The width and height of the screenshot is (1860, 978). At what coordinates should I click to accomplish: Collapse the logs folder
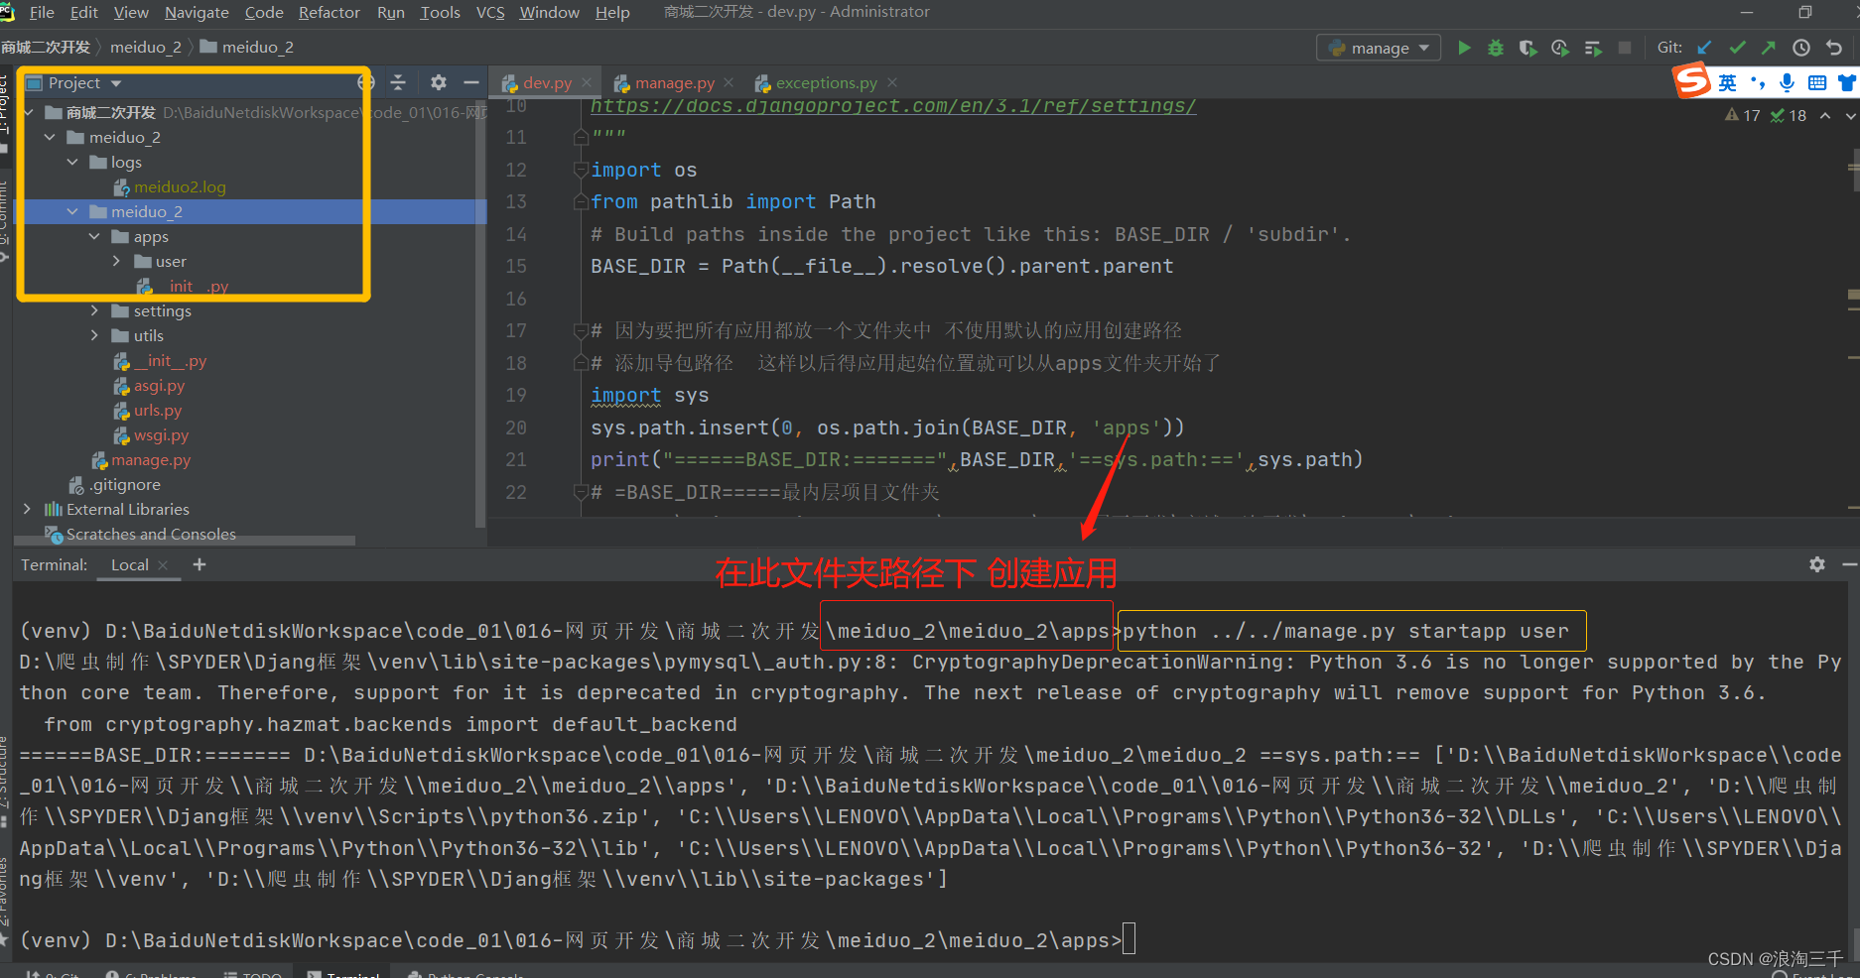click(x=72, y=162)
